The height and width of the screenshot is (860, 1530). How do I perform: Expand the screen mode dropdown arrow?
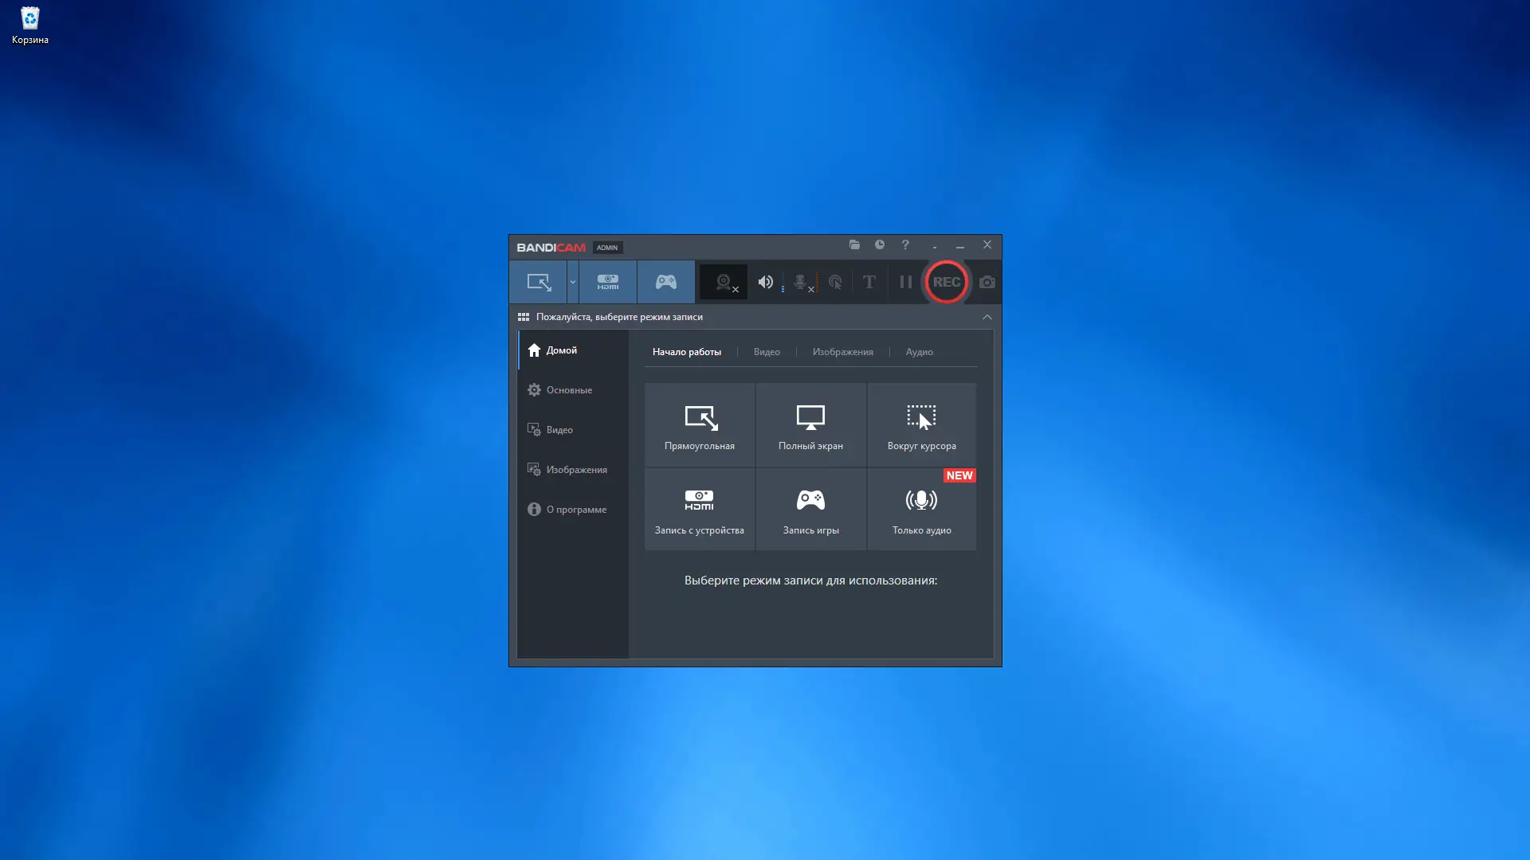click(x=572, y=282)
